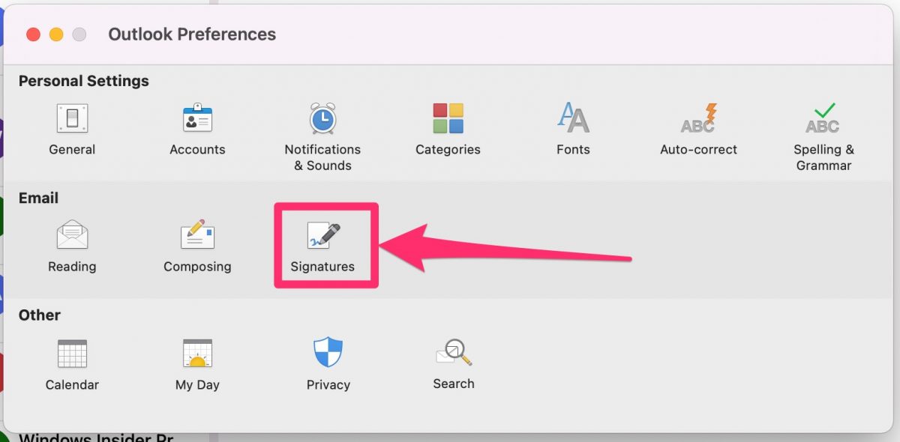This screenshot has width=900, height=442.
Task: Open the Reading envelope icon
Action: (x=72, y=237)
